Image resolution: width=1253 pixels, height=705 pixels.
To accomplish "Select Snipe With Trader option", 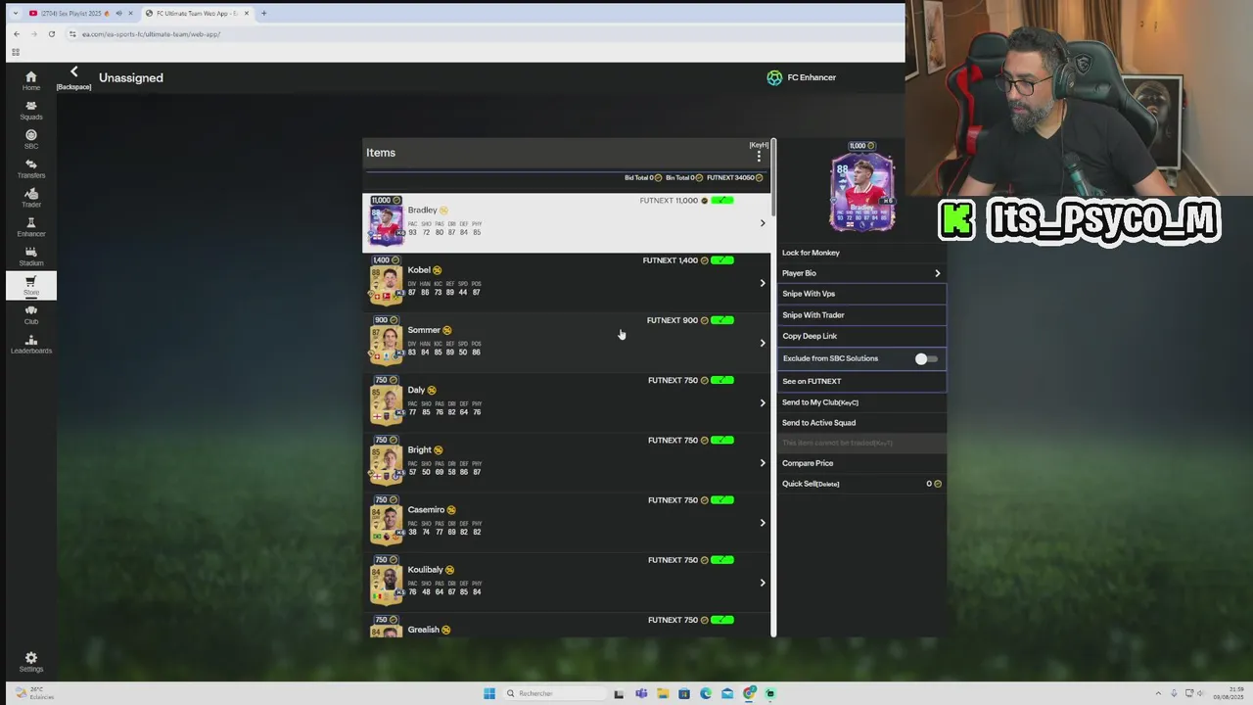I will click(x=861, y=315).
